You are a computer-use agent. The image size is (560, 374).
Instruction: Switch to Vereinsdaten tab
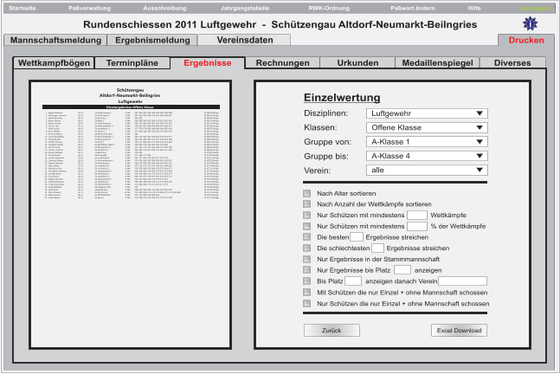tap(245, 40)
